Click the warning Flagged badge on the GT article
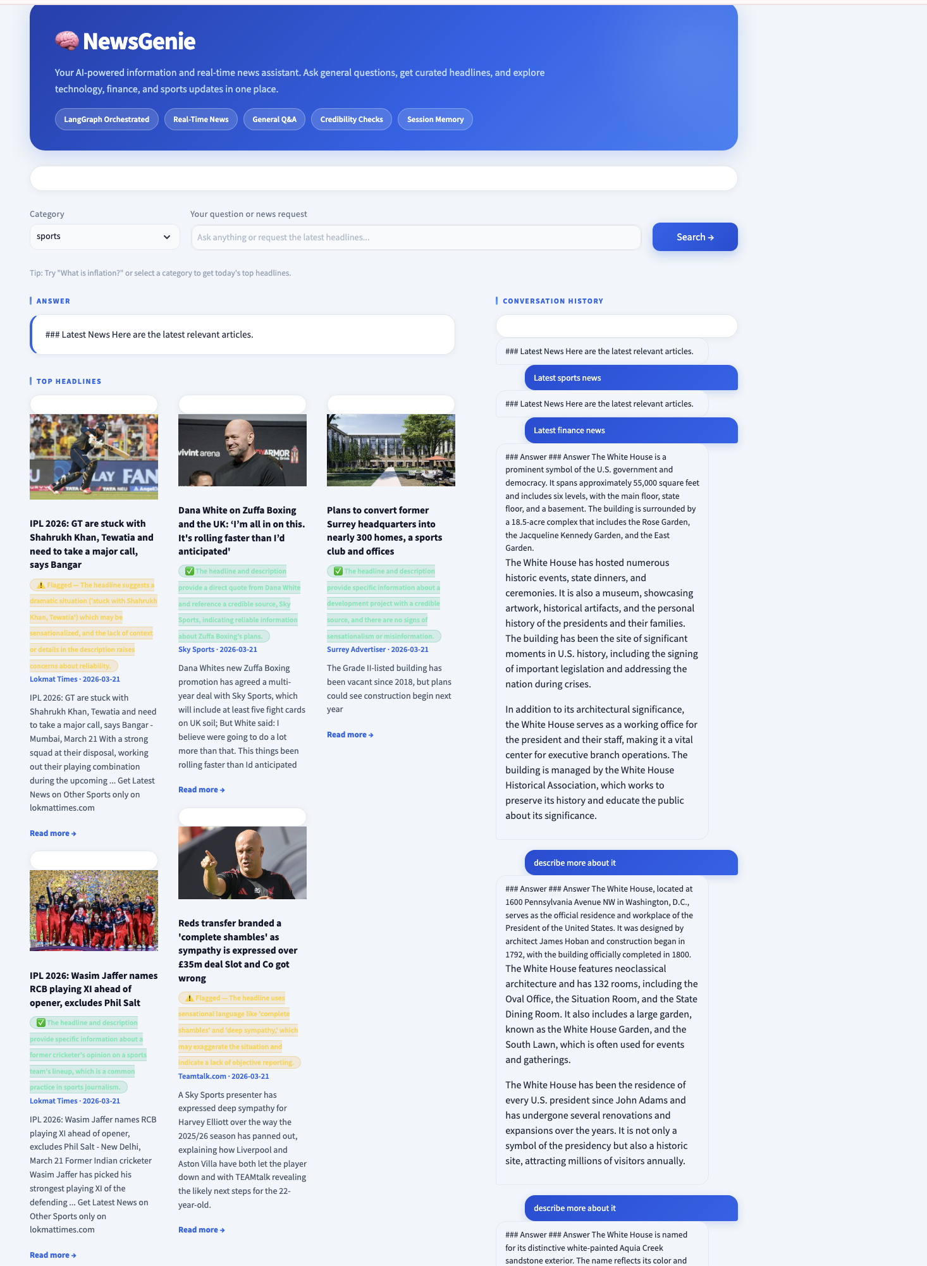The width and height of the screenshot is (927, 1266). pos(92,625)
